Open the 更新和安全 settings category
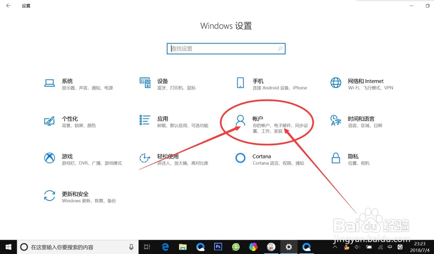The height and width of the screenshot is (254, 434). coord(80,197)
